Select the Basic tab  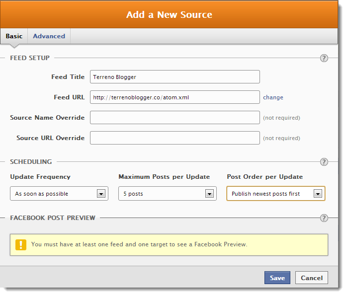[14, 36]
